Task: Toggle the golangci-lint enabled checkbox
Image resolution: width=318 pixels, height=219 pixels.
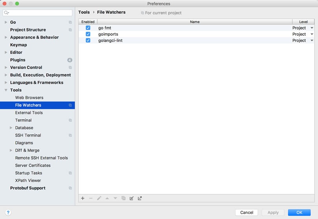Action: [88, 40]
